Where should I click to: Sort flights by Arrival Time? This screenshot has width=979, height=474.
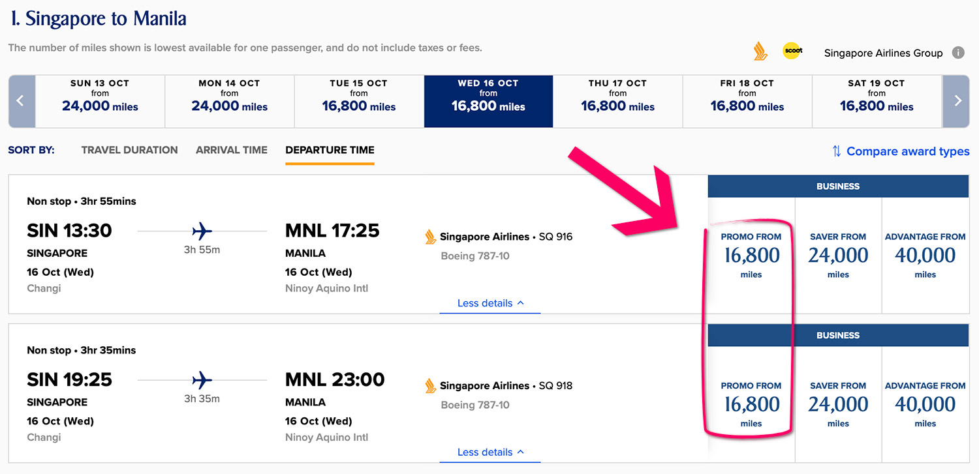[x=232, y=150]
